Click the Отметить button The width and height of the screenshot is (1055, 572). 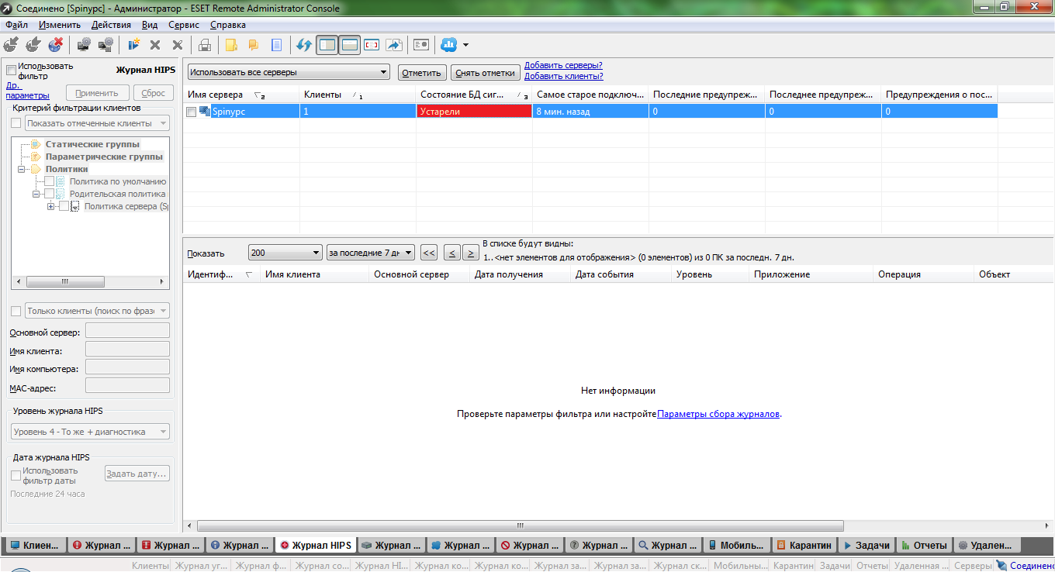click(x=422, y=73)
